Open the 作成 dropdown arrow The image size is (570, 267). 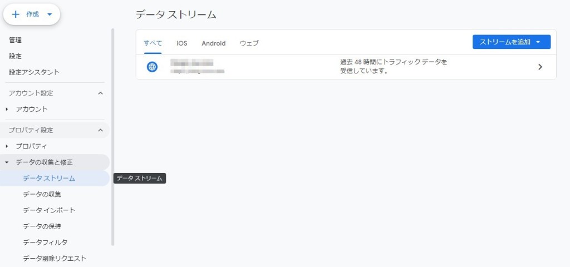click(50, 14)
